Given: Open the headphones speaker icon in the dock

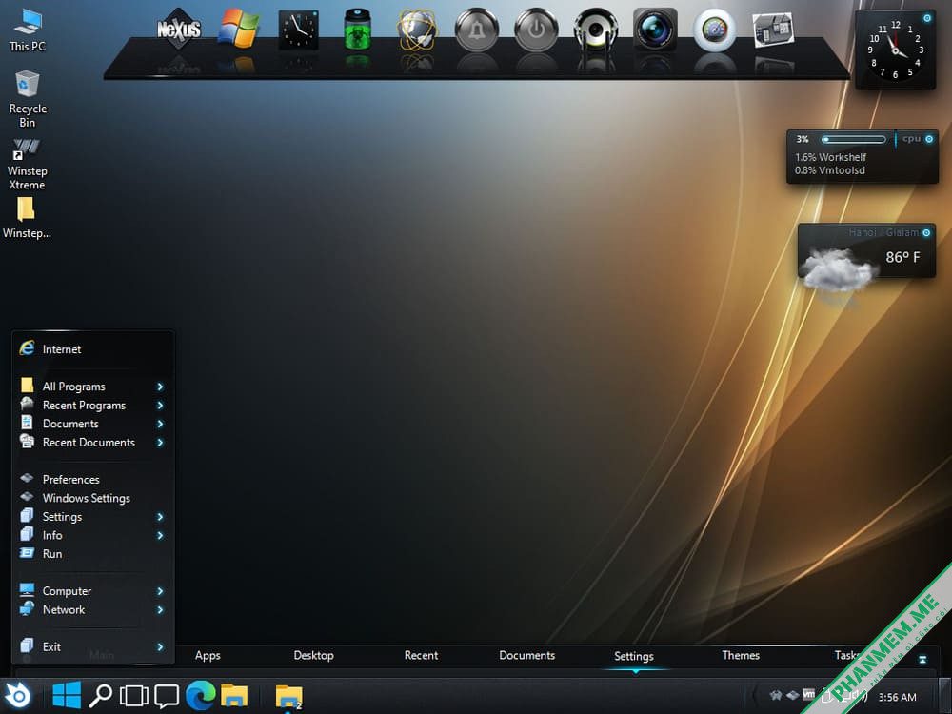Looking at the screenshot, I should pos(596,30).
